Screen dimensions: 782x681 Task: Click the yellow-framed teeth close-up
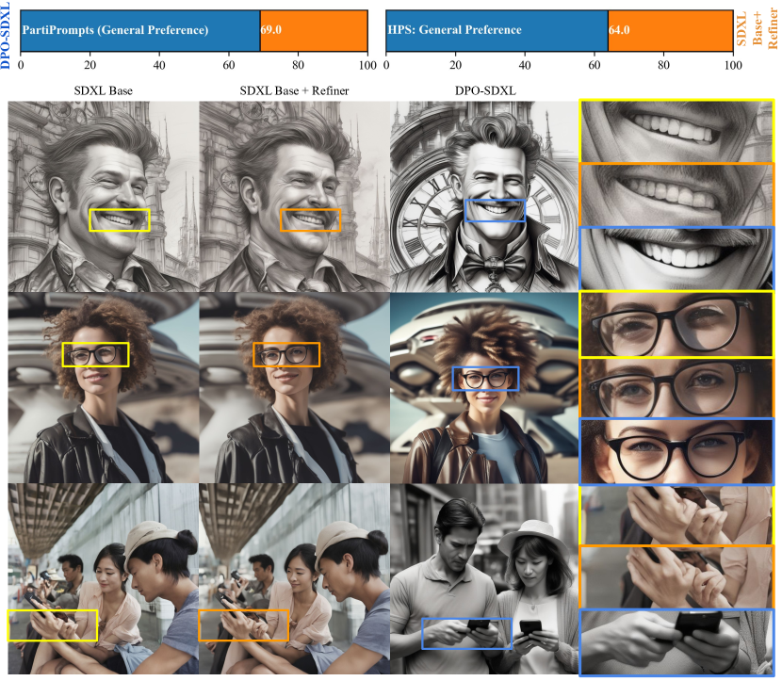(676, 131)
